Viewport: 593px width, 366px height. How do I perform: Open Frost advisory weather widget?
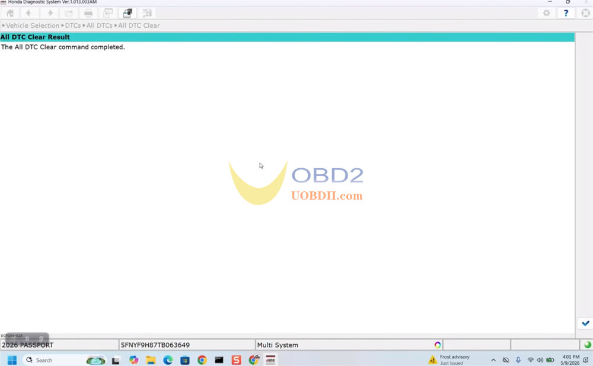click(449, 360)
